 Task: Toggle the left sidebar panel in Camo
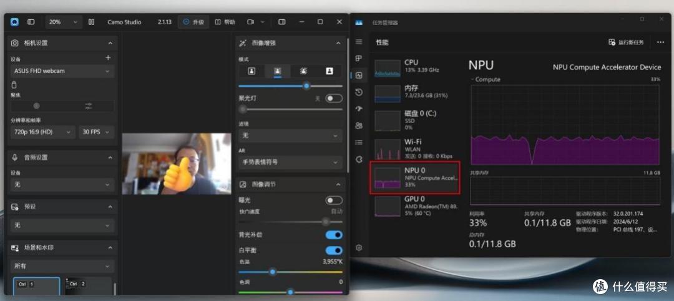tap(31, 22)
